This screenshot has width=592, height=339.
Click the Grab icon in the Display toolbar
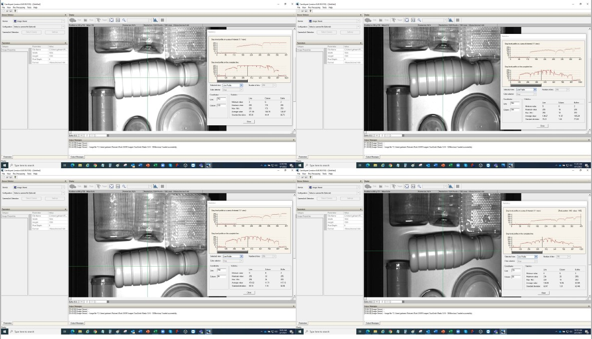(x=73, y=20)
